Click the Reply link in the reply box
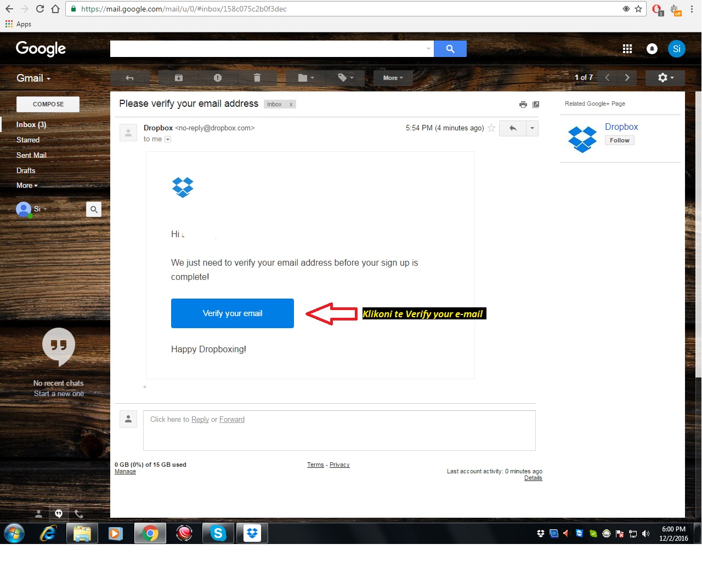The image size is (702, 561). pos(200,420)
